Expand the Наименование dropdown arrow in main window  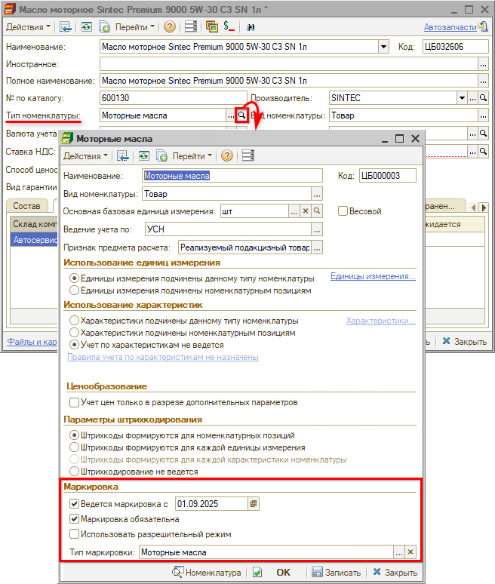383,46
